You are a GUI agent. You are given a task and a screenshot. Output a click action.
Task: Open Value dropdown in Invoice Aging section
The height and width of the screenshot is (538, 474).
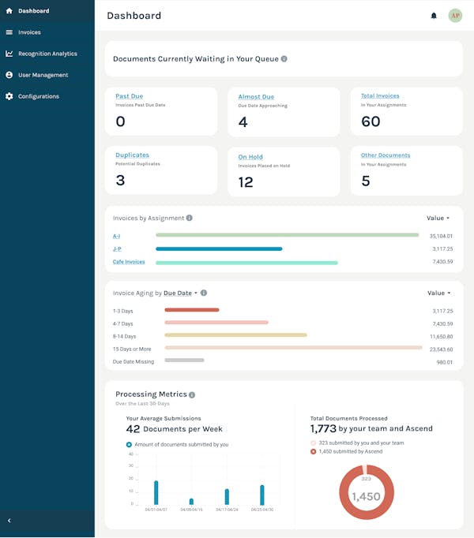[x=438, y=293]
